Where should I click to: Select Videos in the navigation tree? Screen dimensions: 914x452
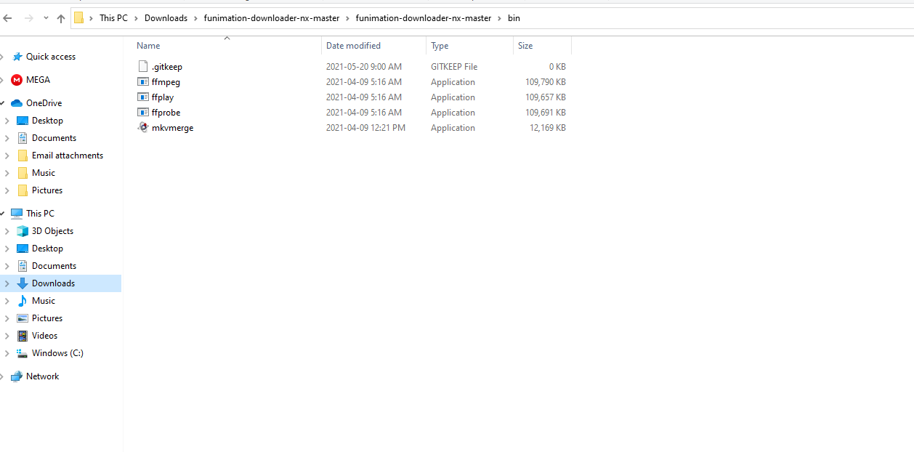(44, 336)
